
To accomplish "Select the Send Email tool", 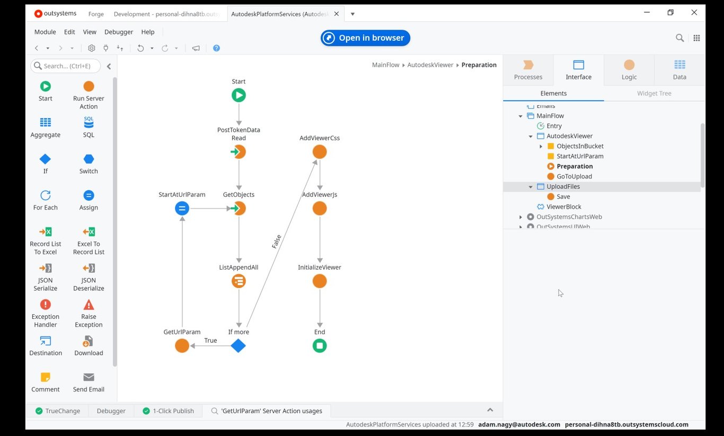I will pos(88,381).
